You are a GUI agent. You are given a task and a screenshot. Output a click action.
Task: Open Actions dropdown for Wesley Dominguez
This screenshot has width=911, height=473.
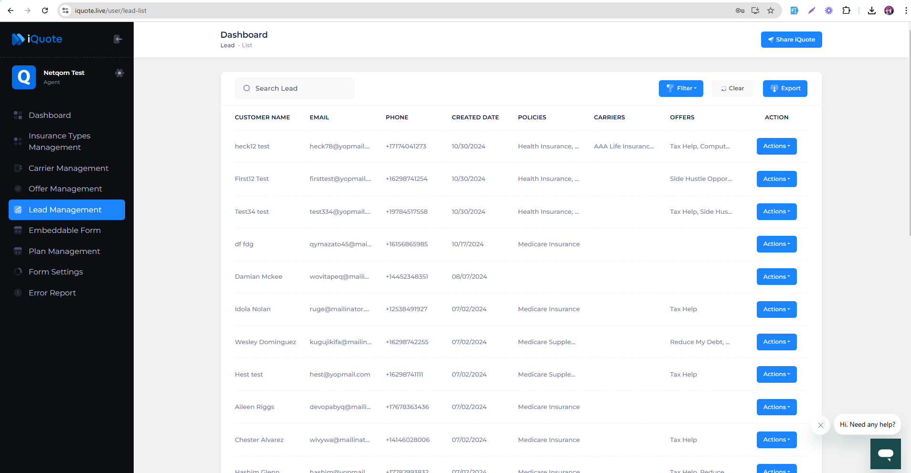coord(776,342)
